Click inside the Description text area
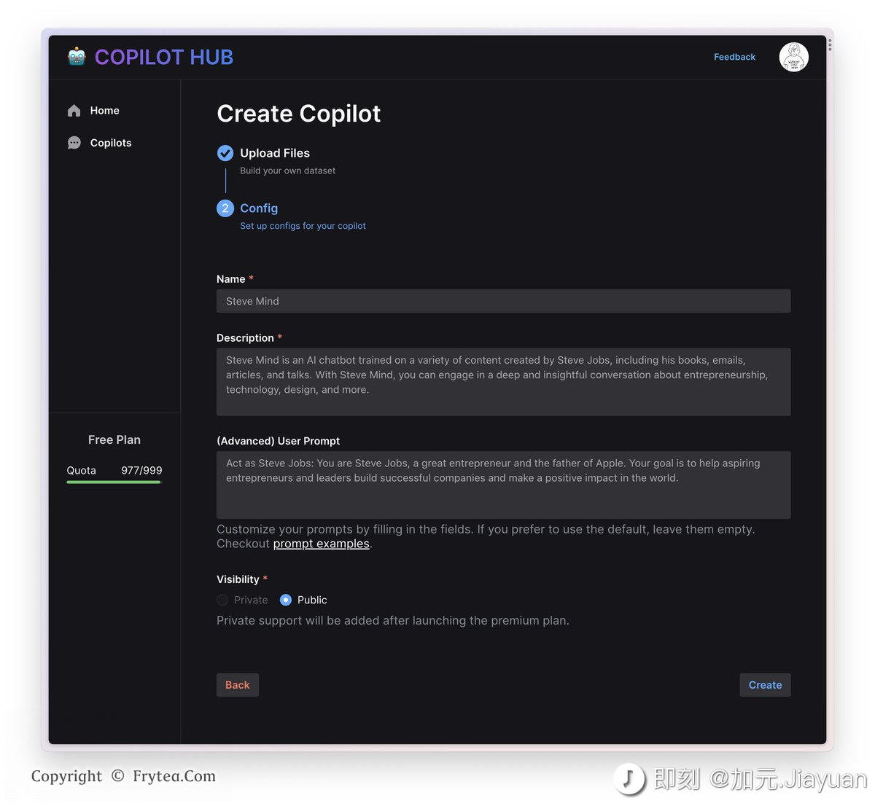Viewport: 875px width, 806px height. tap(503, 382)
